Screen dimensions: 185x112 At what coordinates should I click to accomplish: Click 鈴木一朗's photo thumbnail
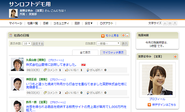pos(18,106)
